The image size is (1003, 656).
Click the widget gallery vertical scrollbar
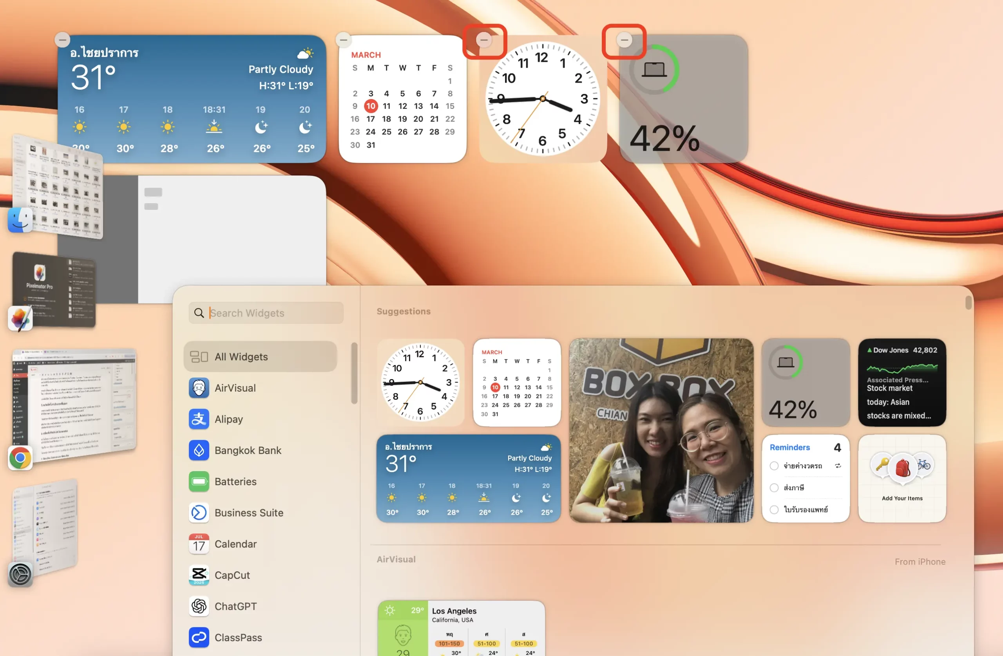(x=969, y=302)
